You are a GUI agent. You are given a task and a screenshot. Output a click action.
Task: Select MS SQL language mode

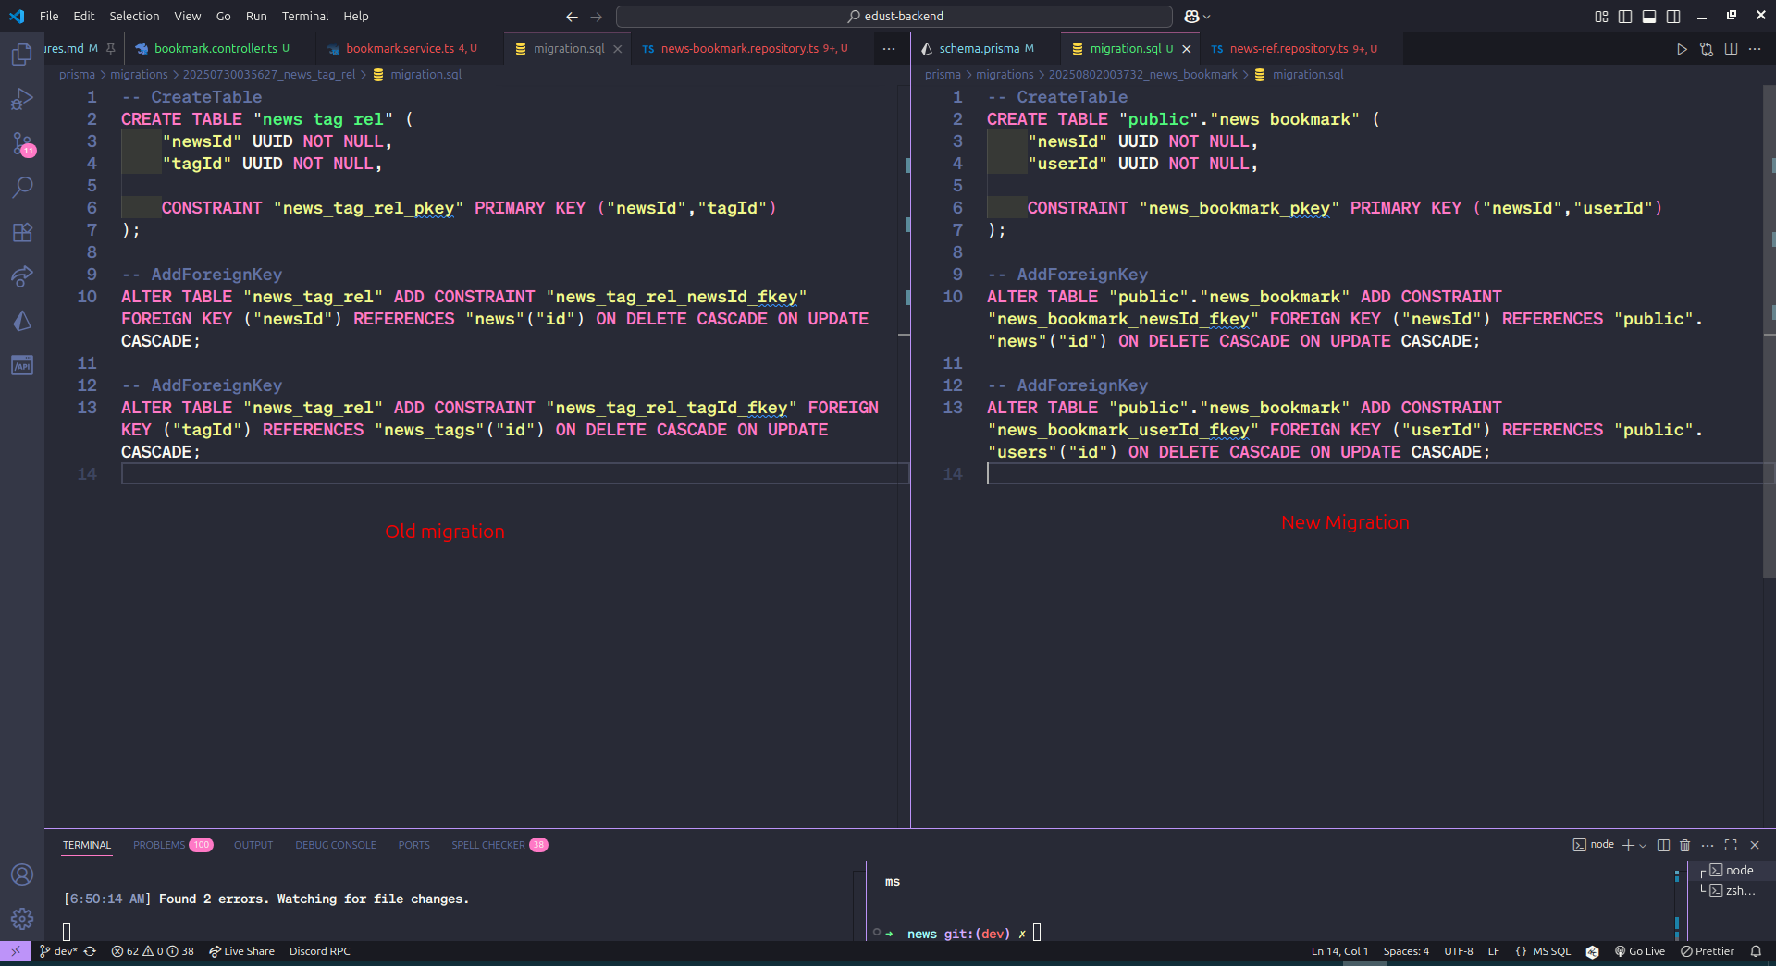[x=1551, y=951]
